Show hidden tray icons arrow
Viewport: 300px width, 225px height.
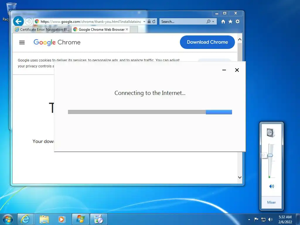click(249, 219)
